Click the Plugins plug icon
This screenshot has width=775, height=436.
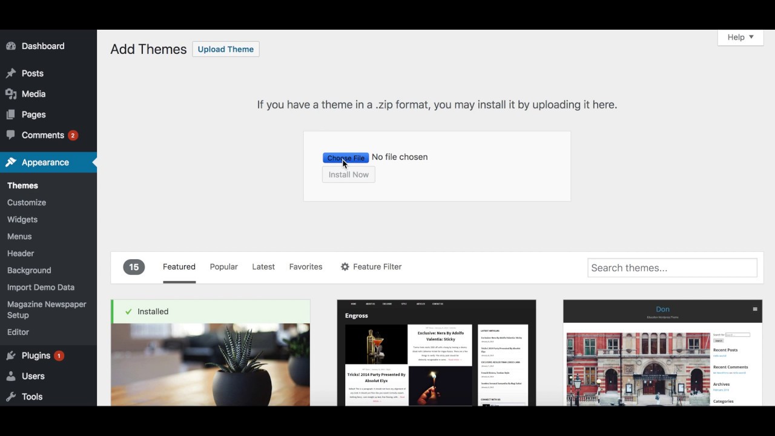pyautogui.click(x=11, y=355)
